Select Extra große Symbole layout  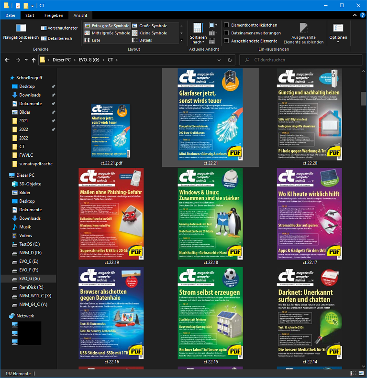107,26
